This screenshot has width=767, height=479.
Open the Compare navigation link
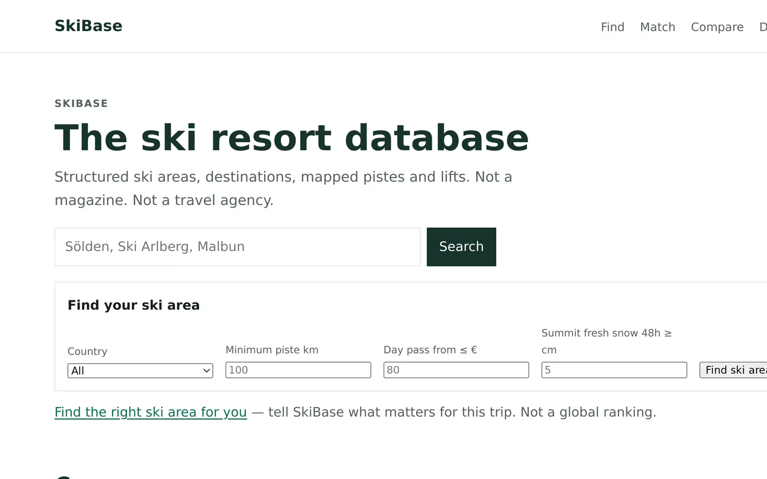[x=717, y=27]
